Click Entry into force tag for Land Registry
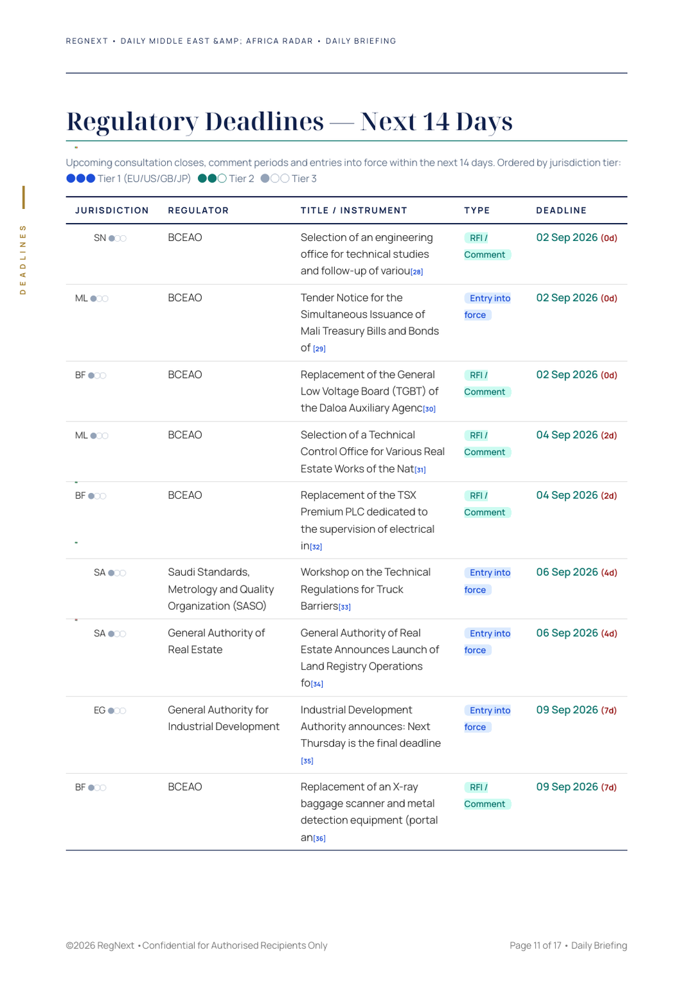Screen dimensions: 694x982 click(487, 642)
